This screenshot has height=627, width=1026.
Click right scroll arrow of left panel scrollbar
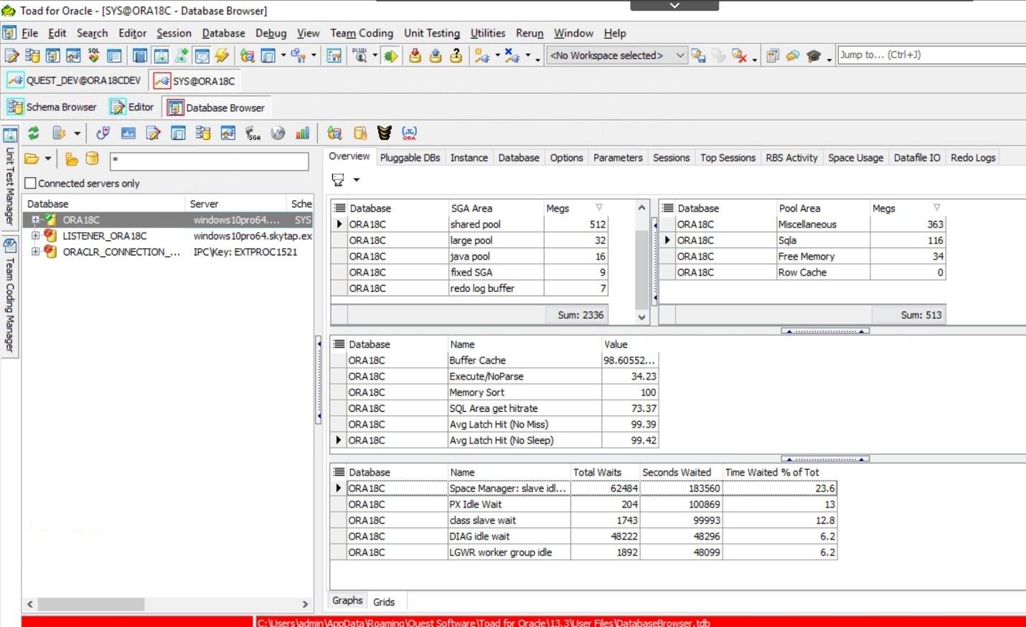coord(305,604)
